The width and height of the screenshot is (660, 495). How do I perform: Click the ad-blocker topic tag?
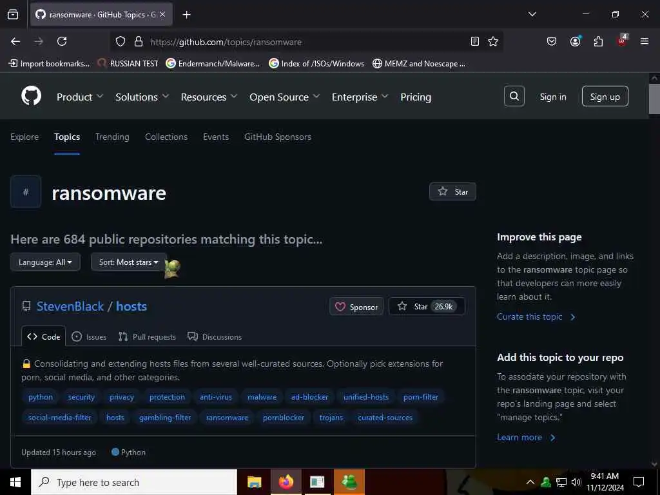(x=309, y=397)
